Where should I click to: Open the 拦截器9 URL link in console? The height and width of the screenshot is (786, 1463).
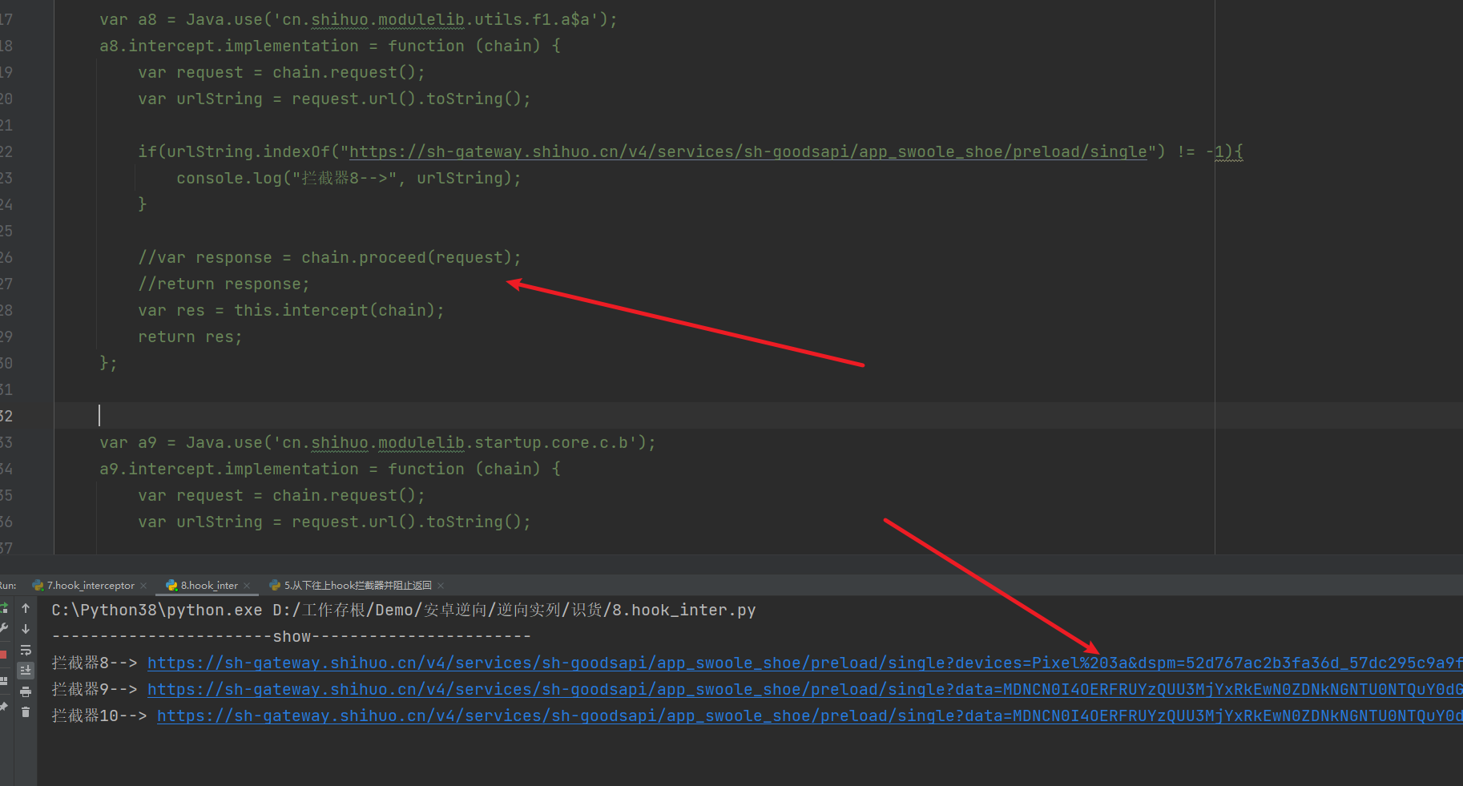pyautogui.click(x=804, y=689)
